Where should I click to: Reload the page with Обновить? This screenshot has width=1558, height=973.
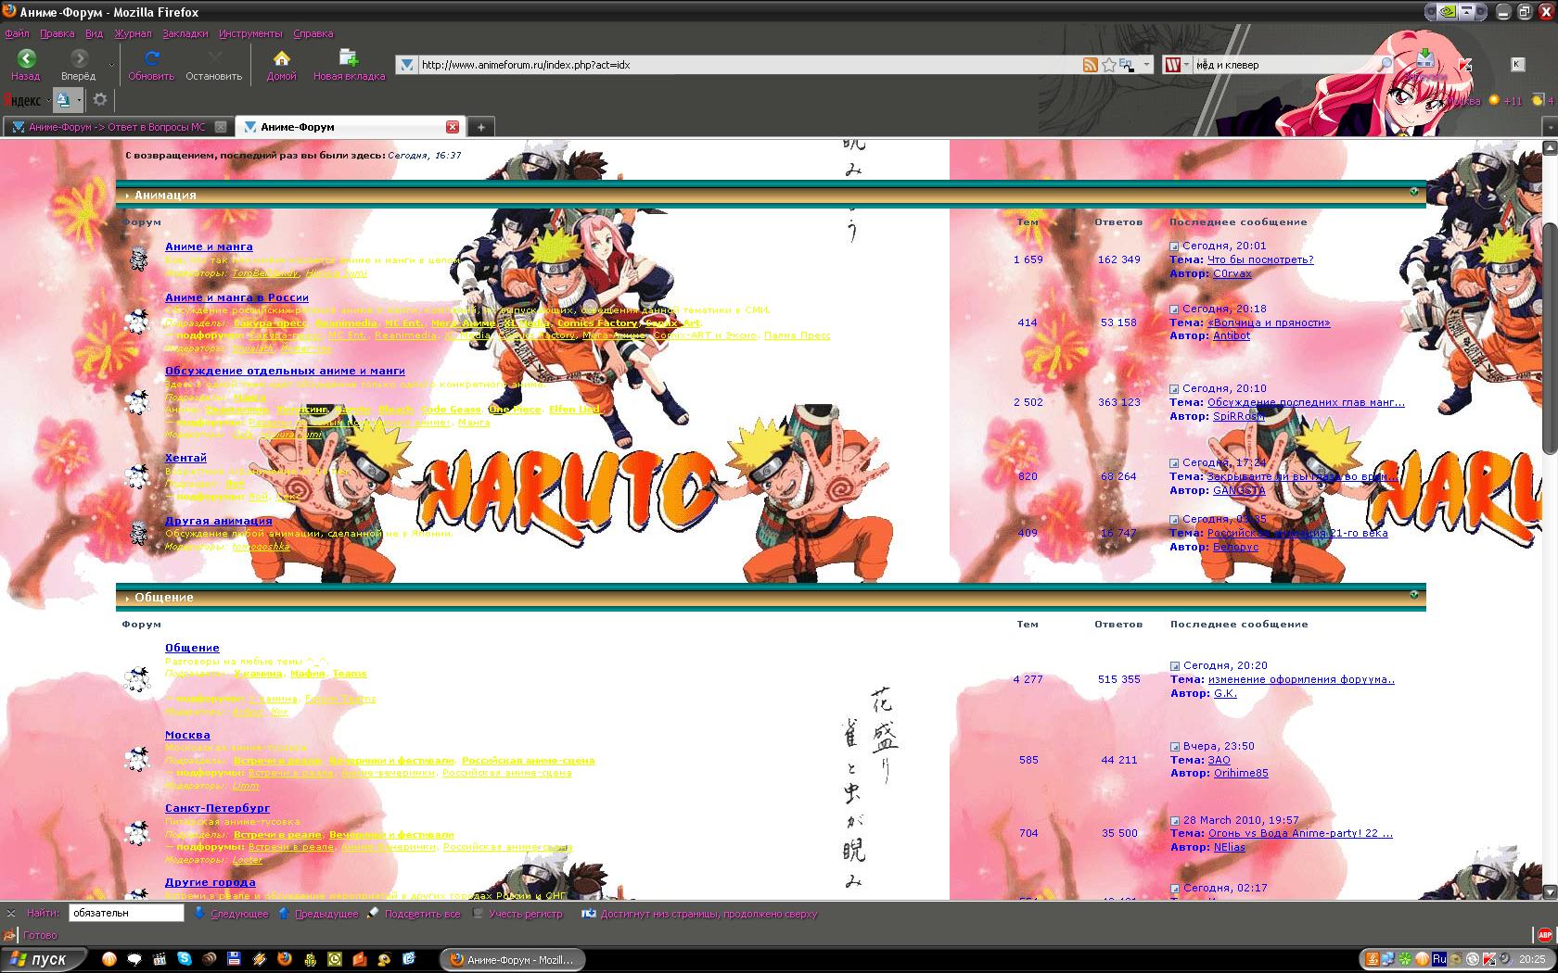click(x=151, y=65)
